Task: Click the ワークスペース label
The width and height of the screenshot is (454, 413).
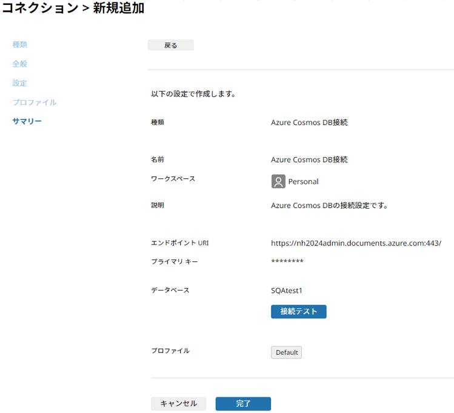Action: (173, 179)
